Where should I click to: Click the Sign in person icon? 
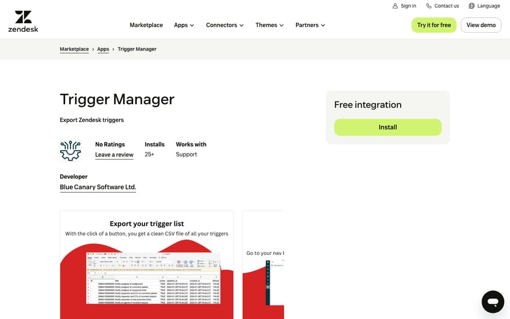pyautogui.click(x=395, y=6)
